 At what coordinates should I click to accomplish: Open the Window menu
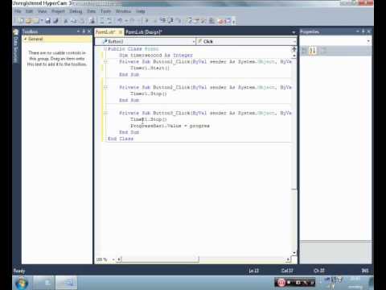pyautogui.click(x=123, y=11)
